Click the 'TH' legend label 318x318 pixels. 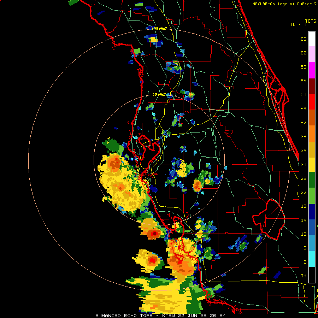pos(304,276)
